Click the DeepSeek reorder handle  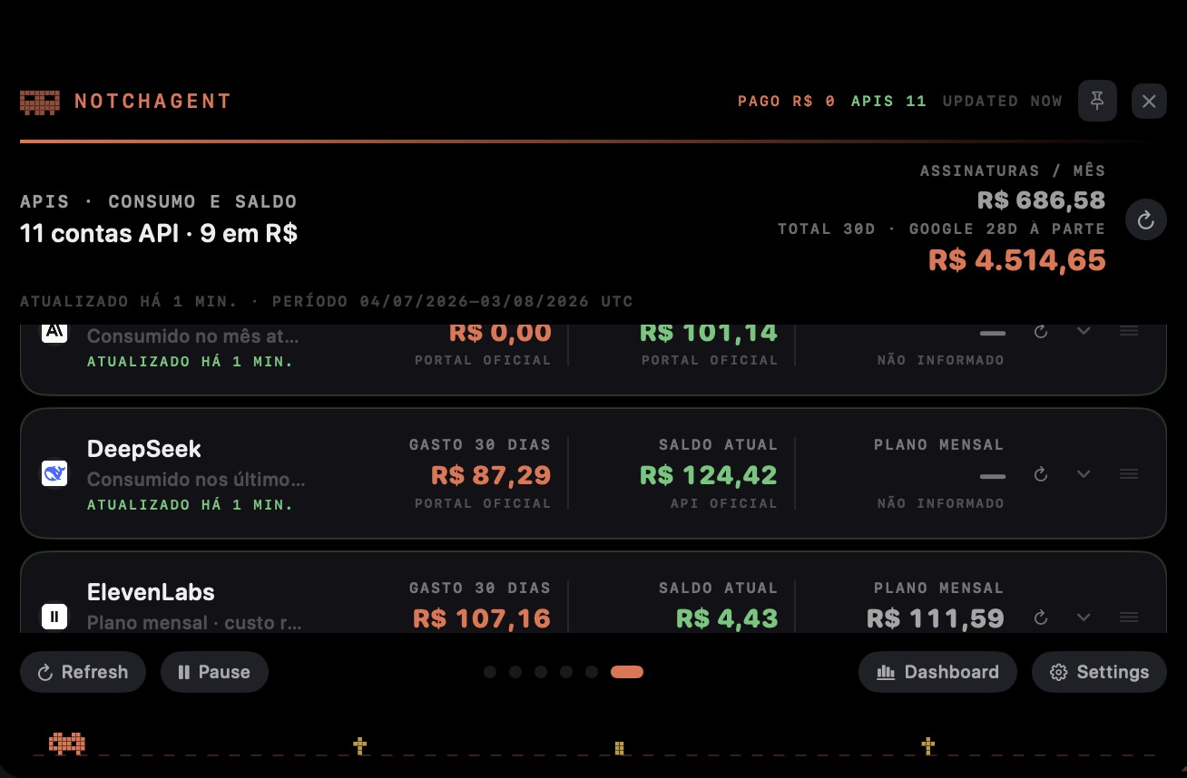tap(1129, 473)
